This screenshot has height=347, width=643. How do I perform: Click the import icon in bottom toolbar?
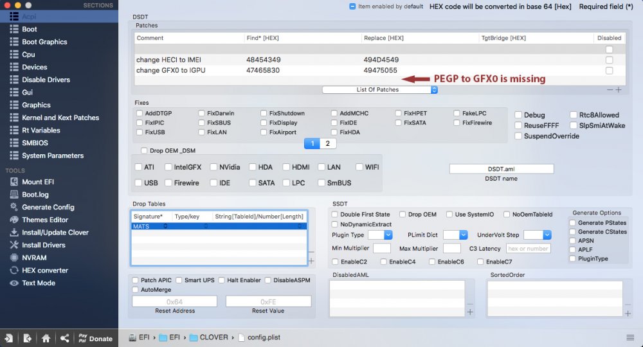pos(8,339)
